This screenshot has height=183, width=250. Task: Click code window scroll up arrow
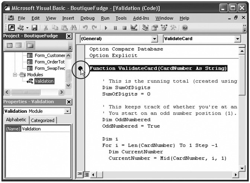pos(242,51)
